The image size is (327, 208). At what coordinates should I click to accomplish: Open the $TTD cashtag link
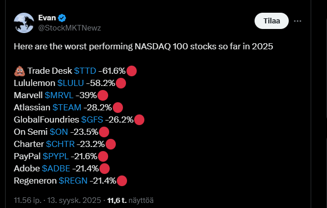point(86,71)
